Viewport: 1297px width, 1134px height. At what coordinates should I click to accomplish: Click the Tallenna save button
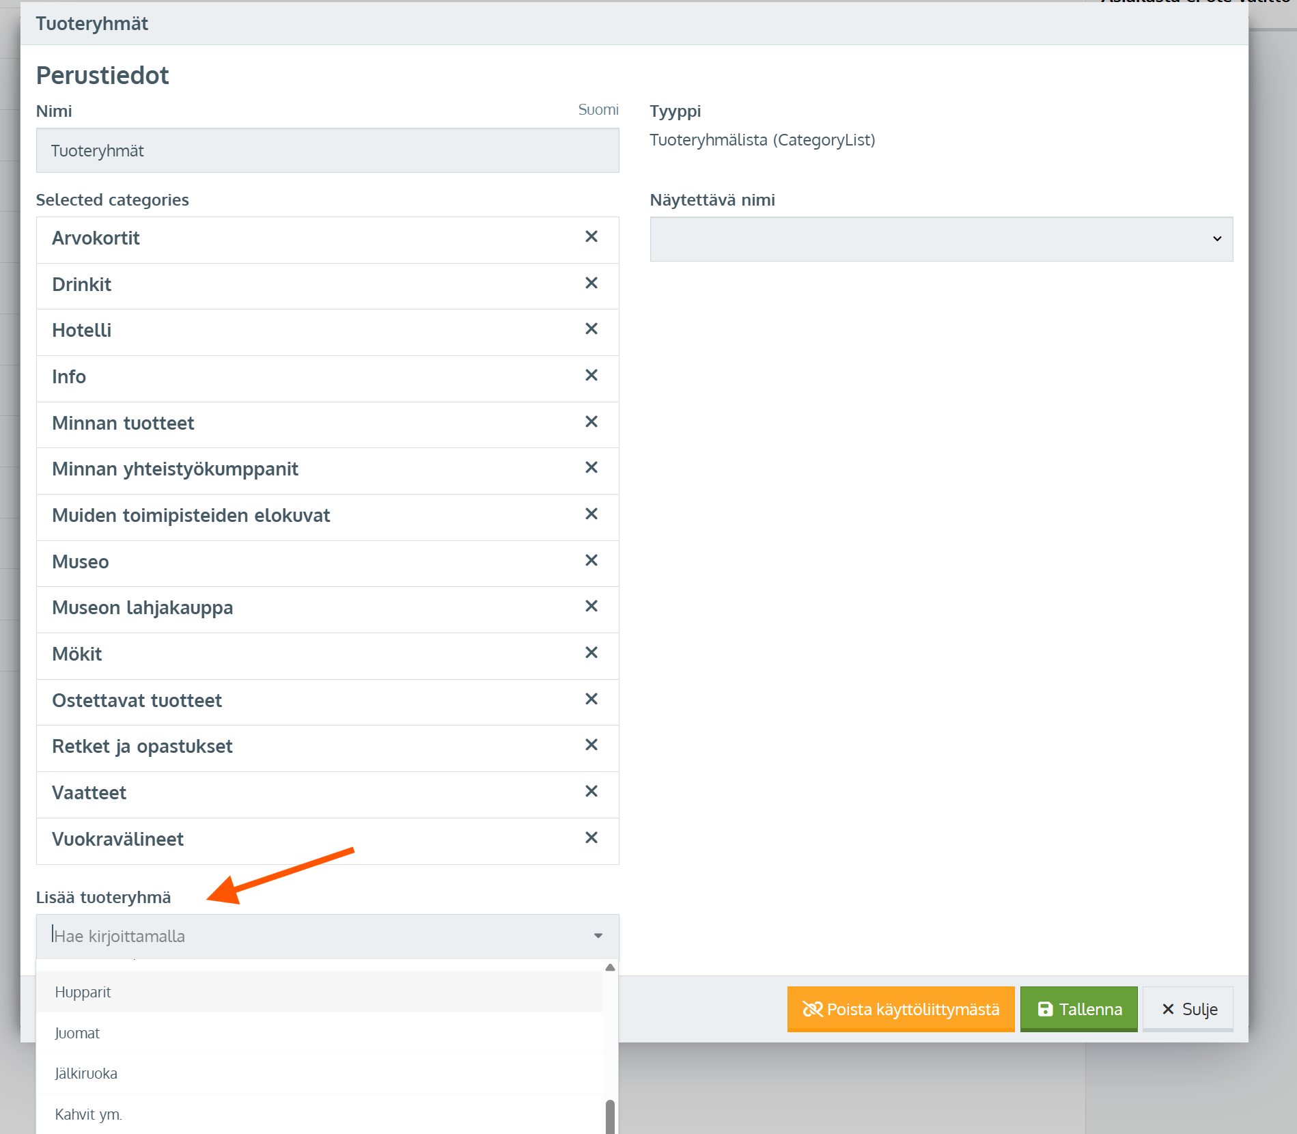click(1078, 1009)
